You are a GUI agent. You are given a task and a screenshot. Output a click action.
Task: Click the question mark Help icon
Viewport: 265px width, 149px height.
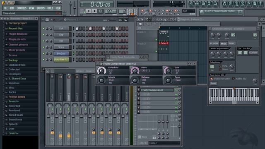[260, 4]
